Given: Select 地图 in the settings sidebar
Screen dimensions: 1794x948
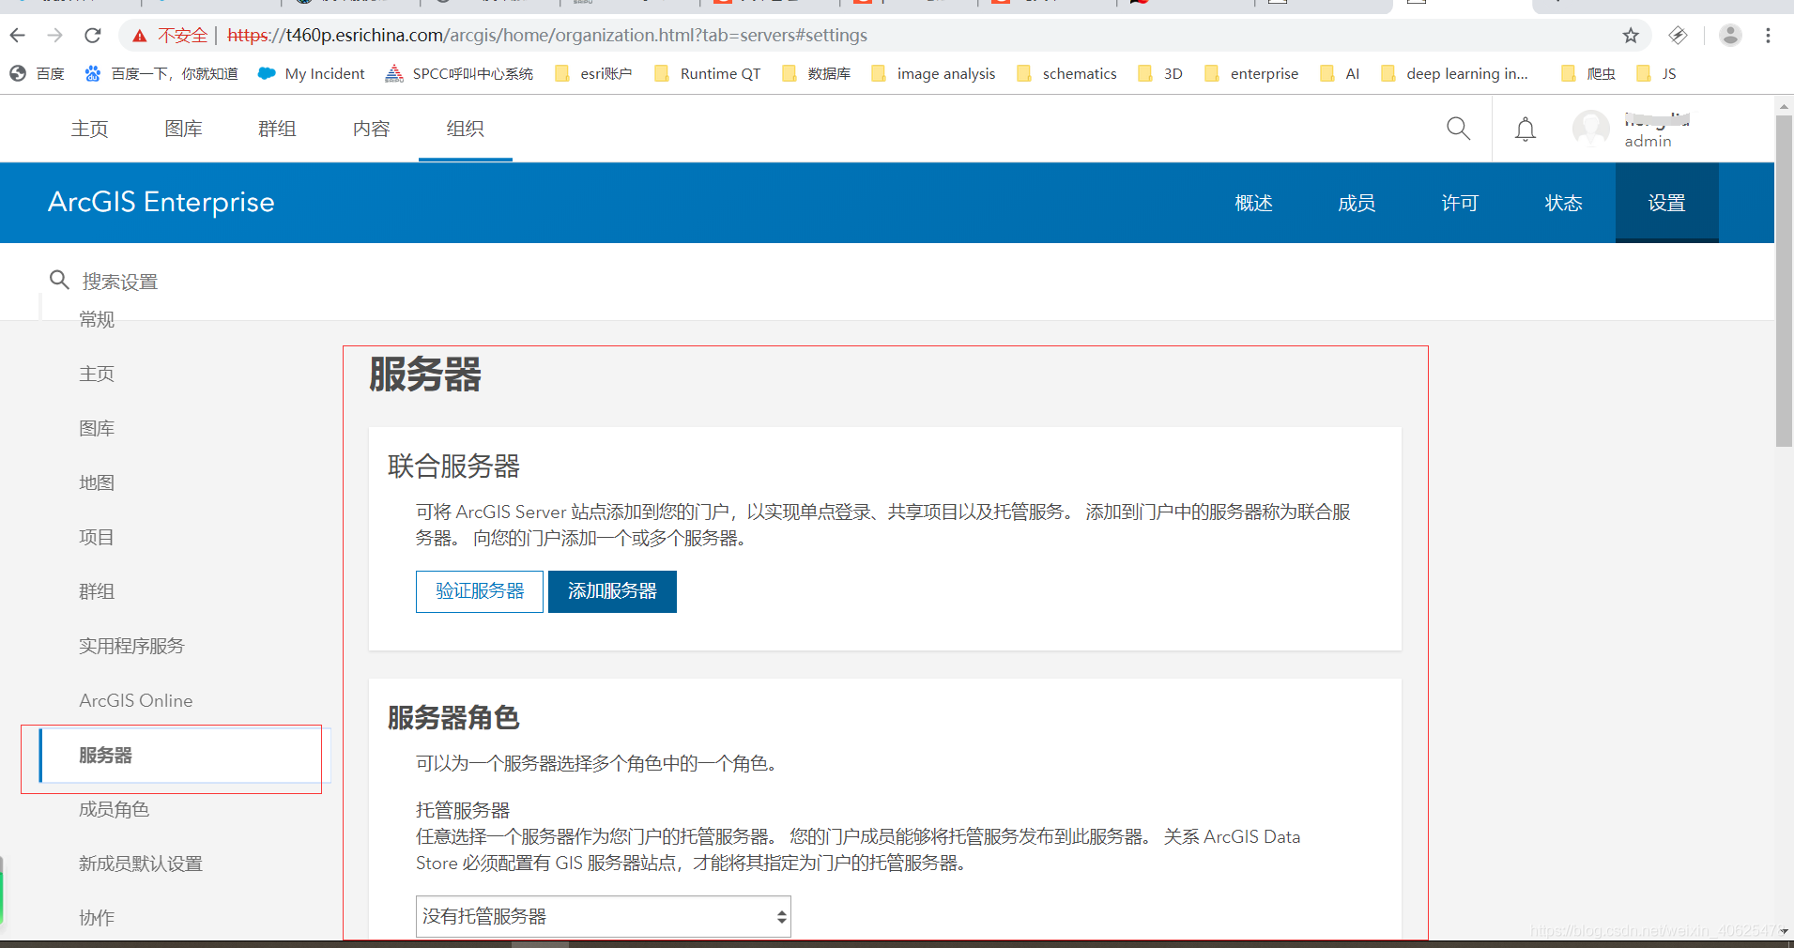Looking at the screenshot, I should [x=97, y=482].
